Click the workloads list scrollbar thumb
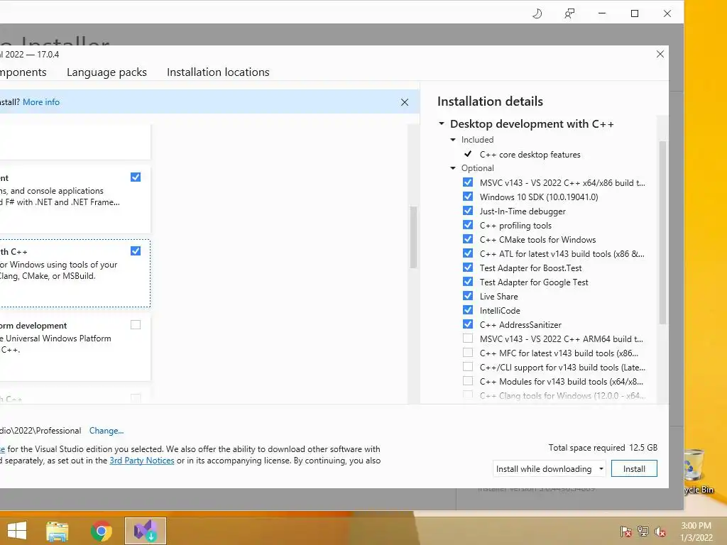The height and width of the screenshot is (545, 727). 413,237
